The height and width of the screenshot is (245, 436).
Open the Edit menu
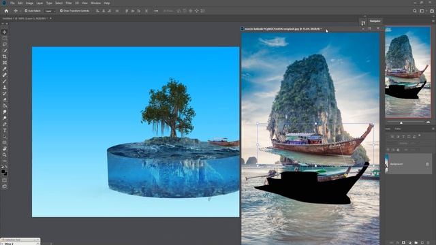(20, 3)
